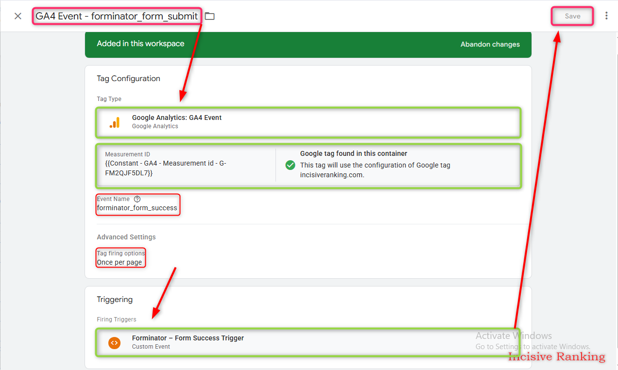Click the Tag firing options label
The image size is (618, 370).
[x=121, y=253]
